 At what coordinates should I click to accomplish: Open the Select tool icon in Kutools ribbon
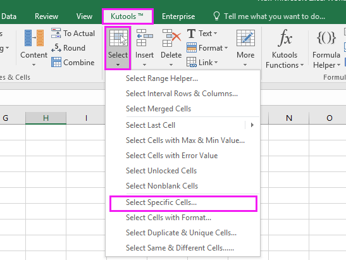pos(118,38)
